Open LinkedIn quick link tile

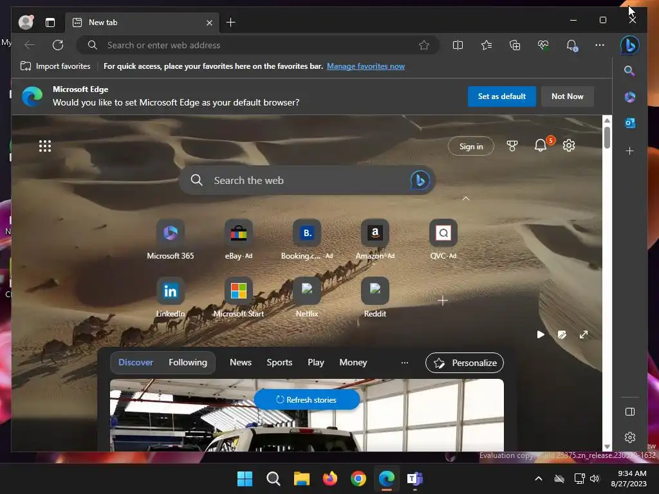pyautogui.click(x=170, y=298)
